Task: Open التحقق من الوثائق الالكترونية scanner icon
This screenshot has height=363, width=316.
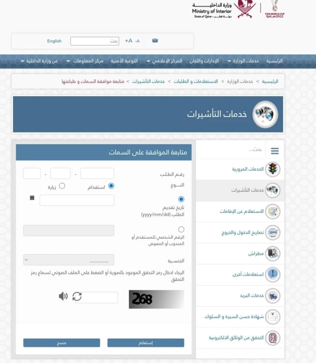Action: click(x=272, y=338)
